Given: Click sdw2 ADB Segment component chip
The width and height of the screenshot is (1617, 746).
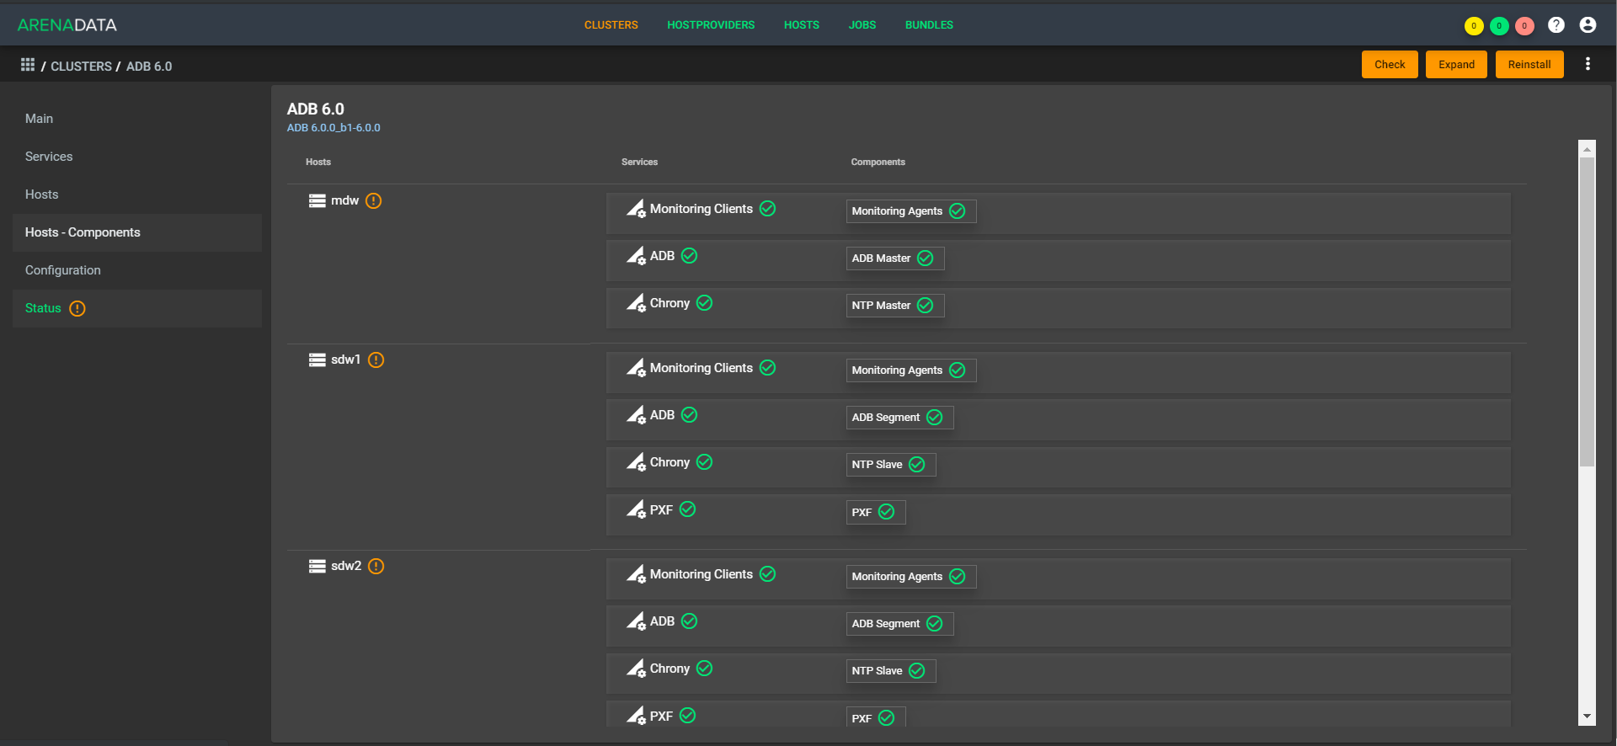Looking at the screenshot, I should click(x=899, y=624).
